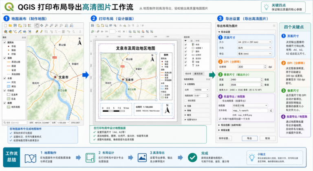
Task: Toggle visibility checkbox of 标题 layout item
Action: coord(186,62)
